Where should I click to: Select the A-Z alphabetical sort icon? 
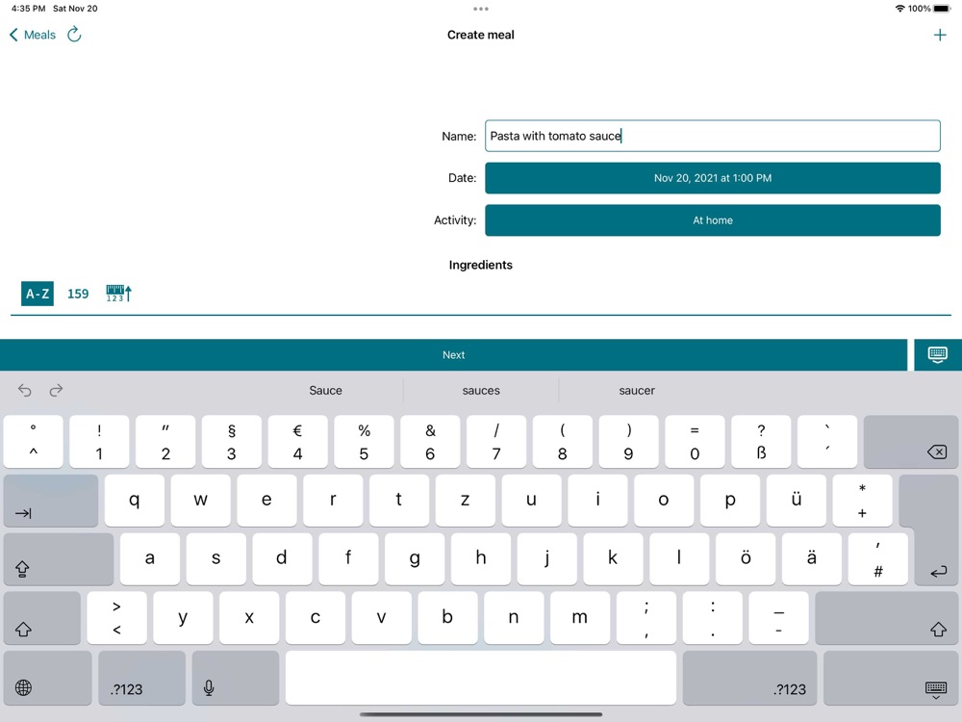pyautogui.click(x=38, y=294)
